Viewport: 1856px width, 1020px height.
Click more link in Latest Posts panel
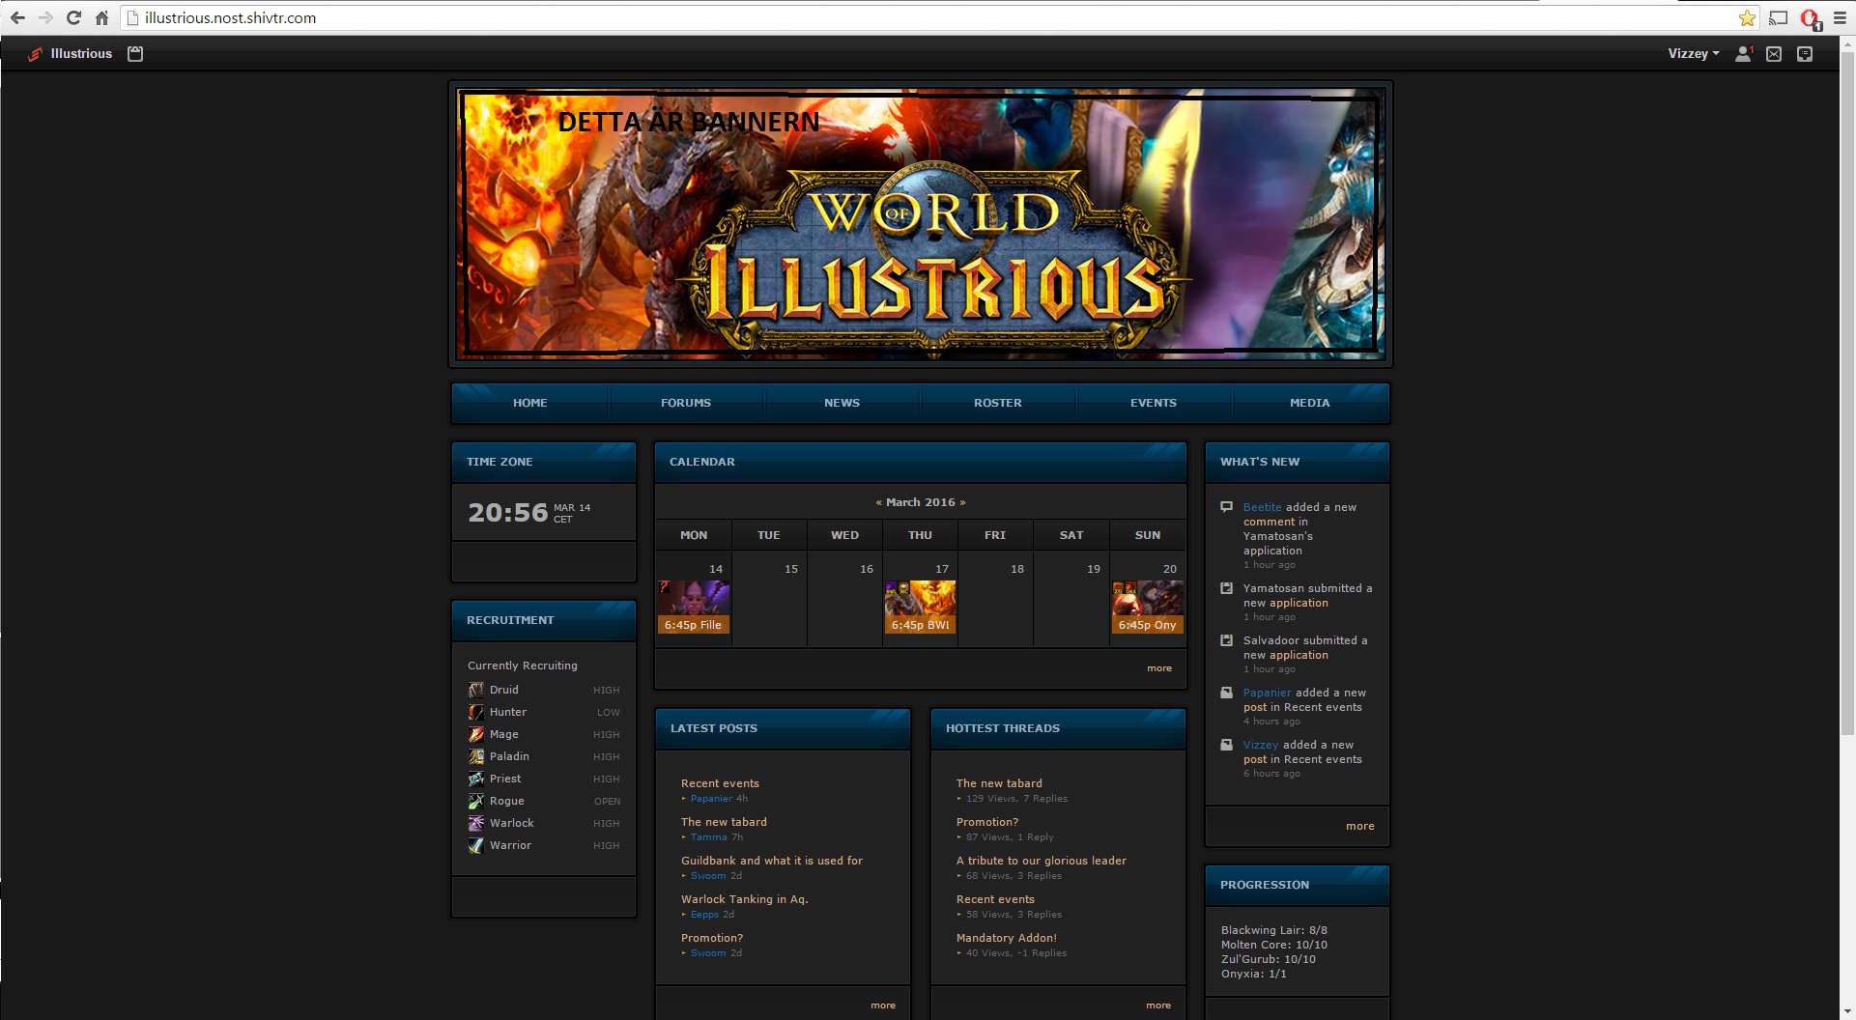883,1006
